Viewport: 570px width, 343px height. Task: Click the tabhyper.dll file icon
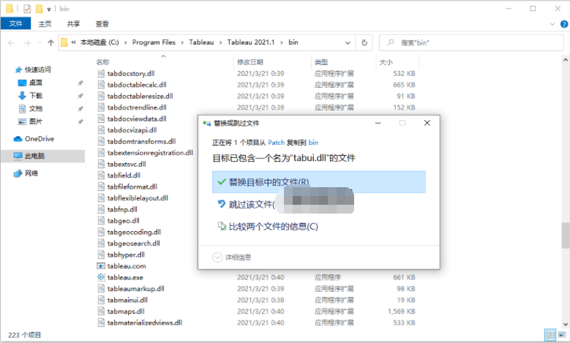[x=101, y=255]
